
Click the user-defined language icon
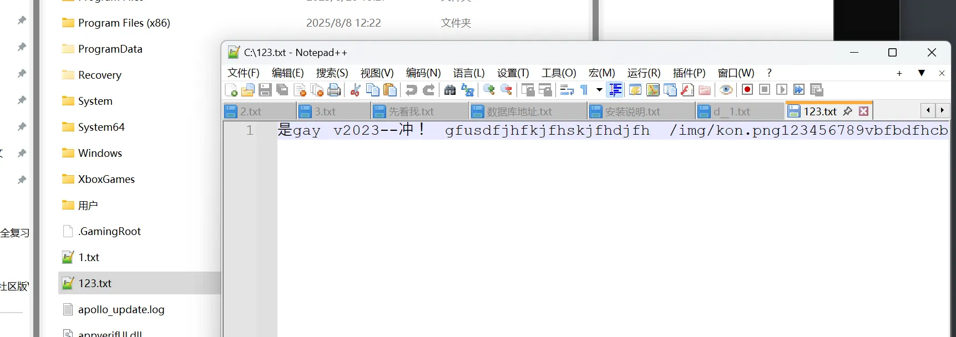[635, 90]
